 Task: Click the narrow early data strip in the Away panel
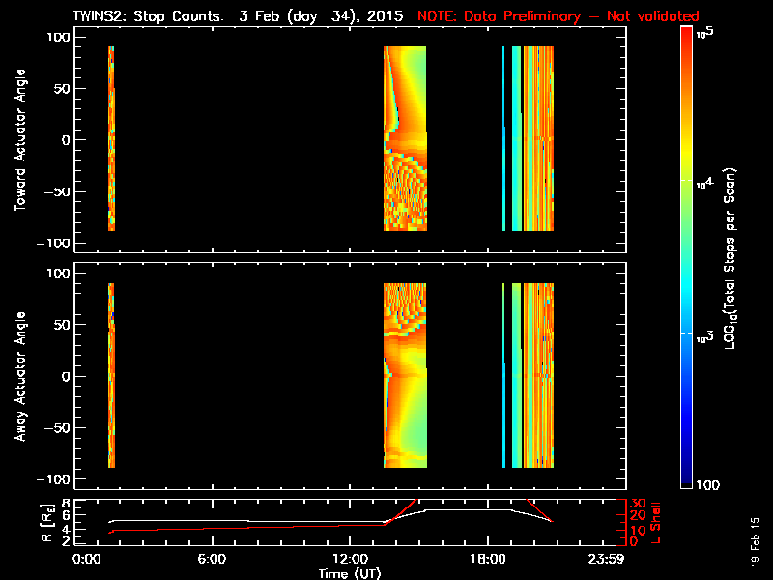pyautogui.click(x=112, y=375)
